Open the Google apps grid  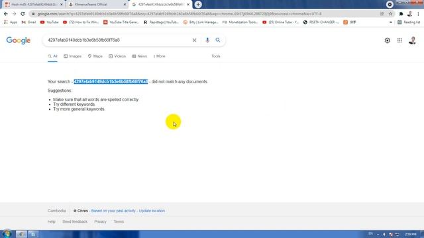coord(399,40)
